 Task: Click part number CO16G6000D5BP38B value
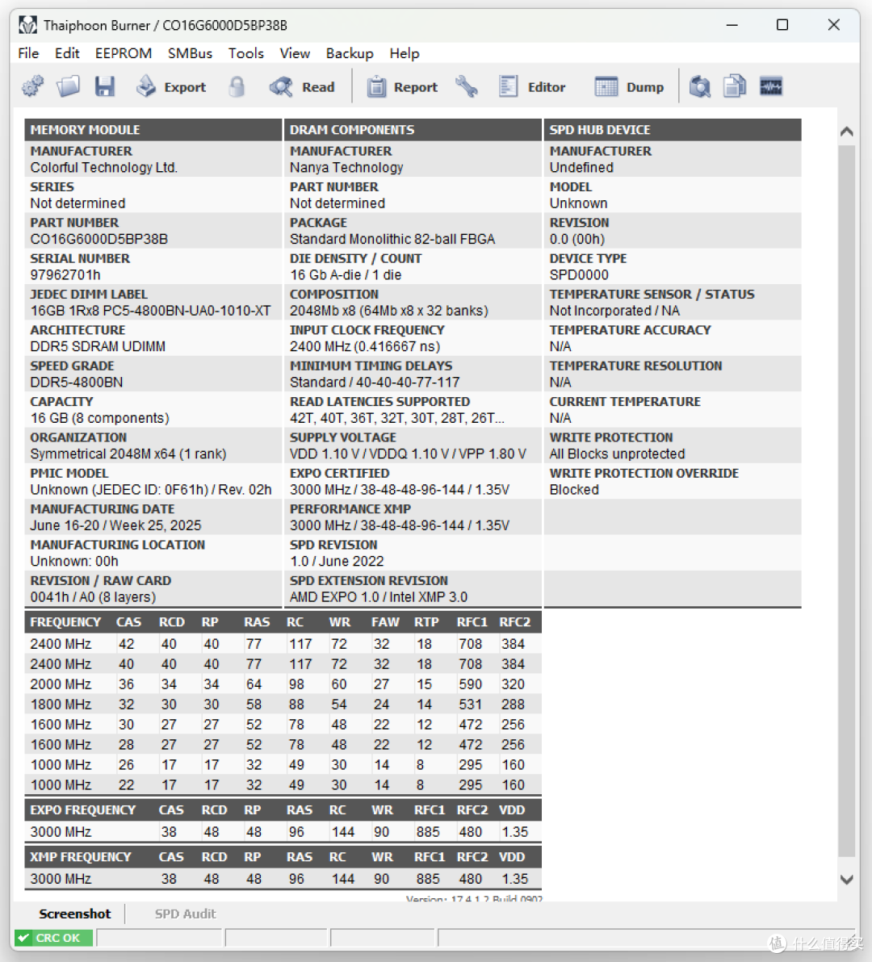click(99, 239)
